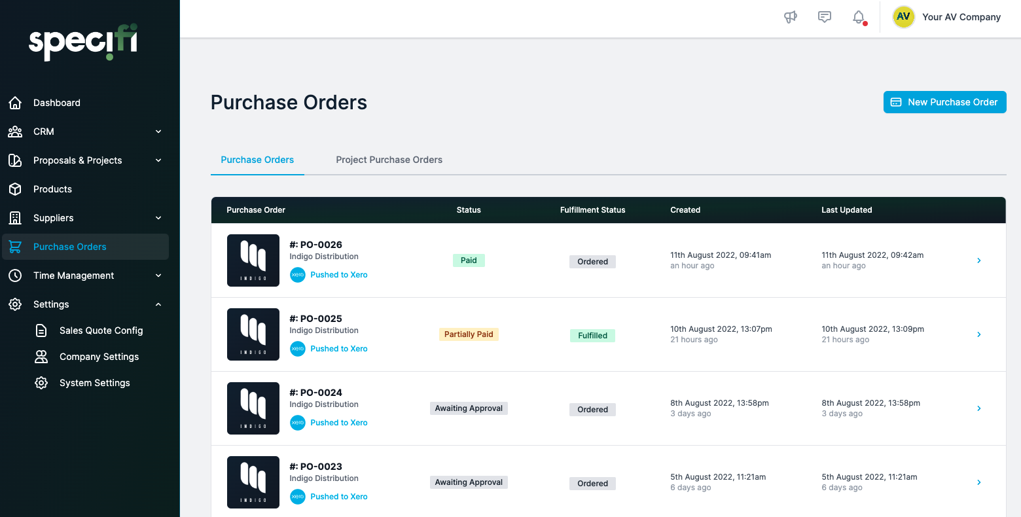1021x517 pixels.
Task: Click the Xero icon on PO-0024
Action: [x=298, y=423]
